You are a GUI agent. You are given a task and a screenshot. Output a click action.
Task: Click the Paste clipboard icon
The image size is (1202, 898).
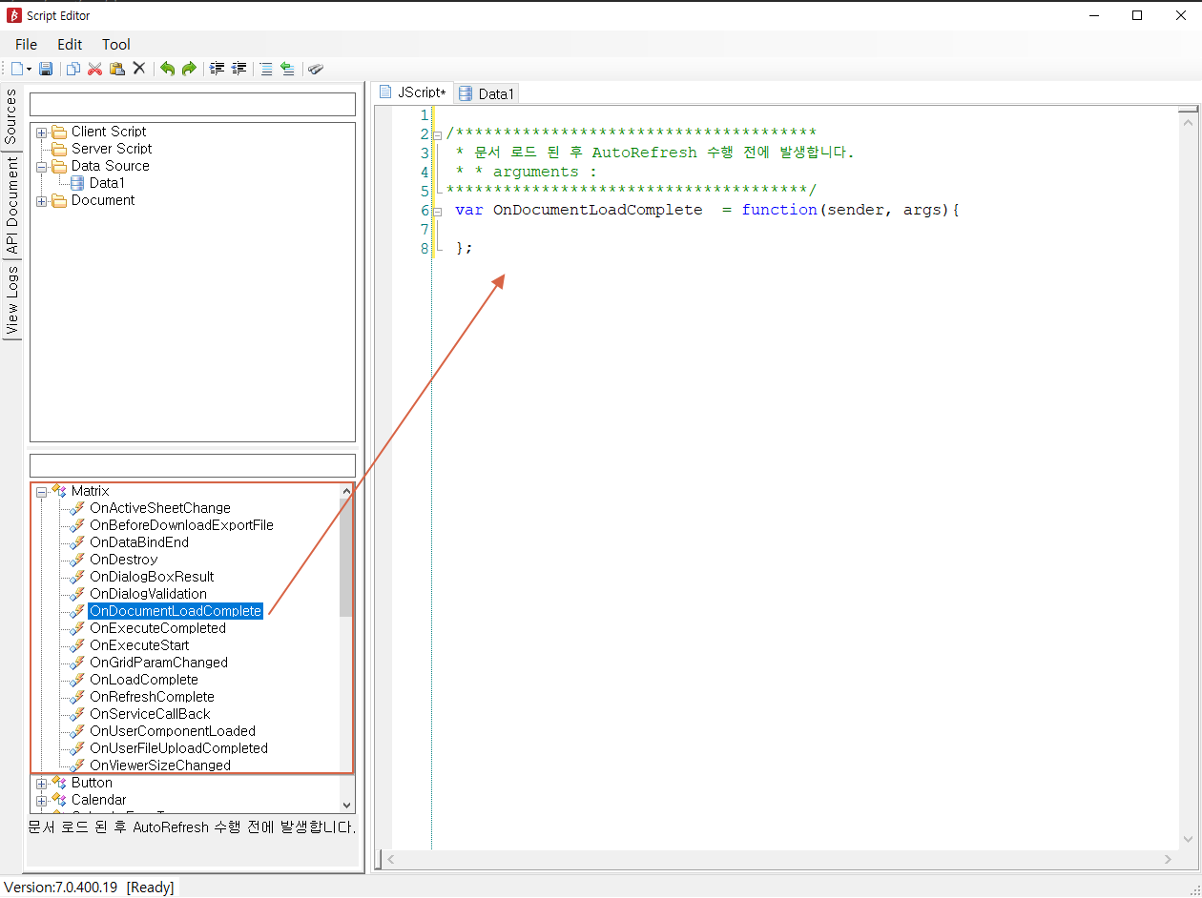116,69
